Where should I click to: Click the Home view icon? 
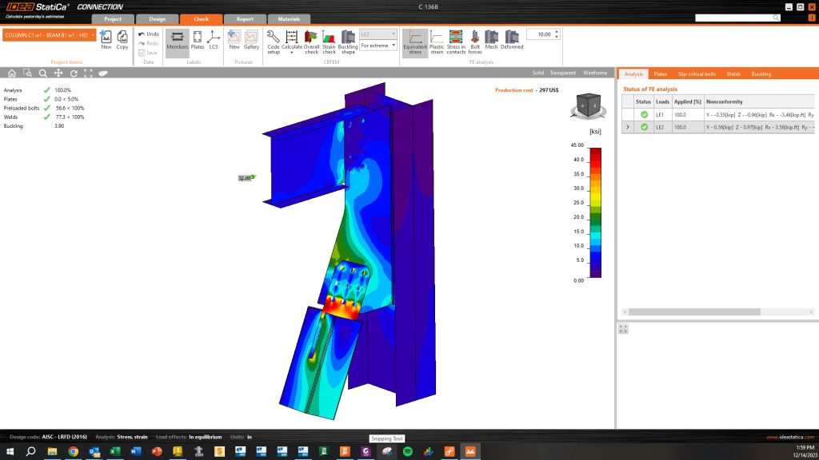(x=11, y=73)
